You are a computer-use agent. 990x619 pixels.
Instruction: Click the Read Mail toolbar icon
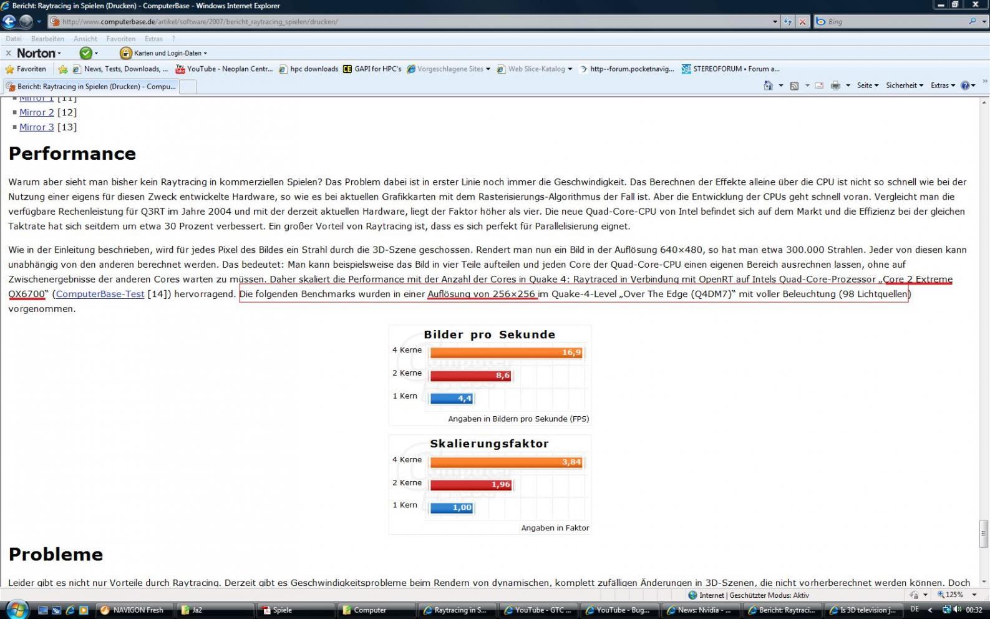pyautogui.click(x=819, y=85)
